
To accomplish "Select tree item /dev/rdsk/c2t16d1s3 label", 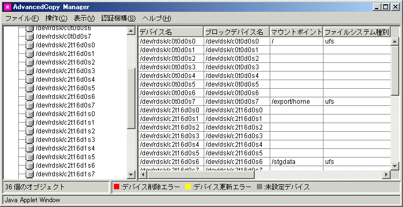I will (66, 140).
